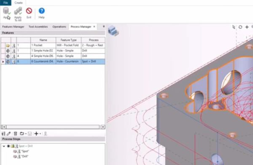The height and width of the screenshot is (165, 253).
Task: Open the File tab
Action: pyautogui.click(x=5, y=3)
